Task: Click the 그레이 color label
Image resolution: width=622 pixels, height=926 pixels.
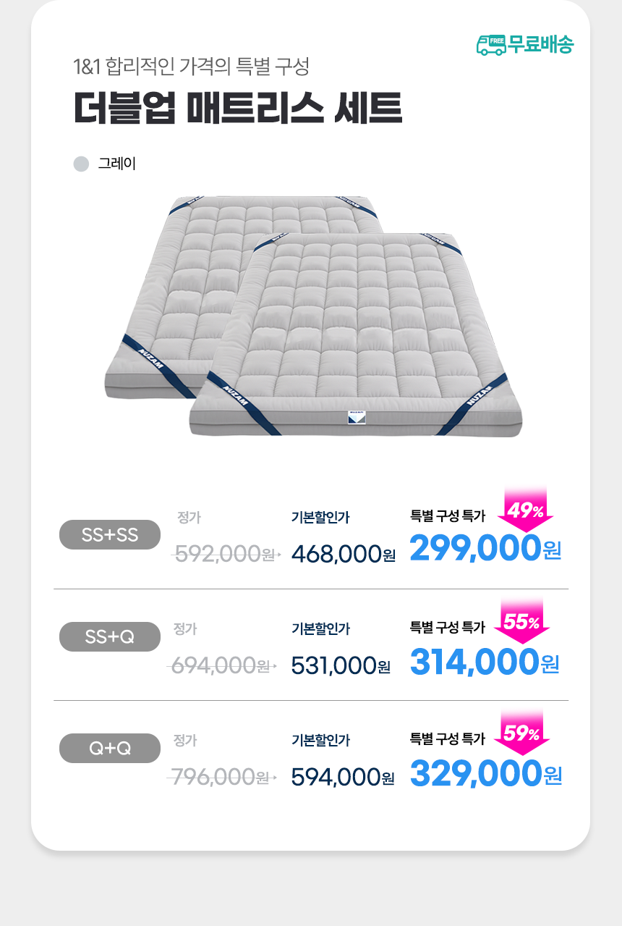Action: 117,164
